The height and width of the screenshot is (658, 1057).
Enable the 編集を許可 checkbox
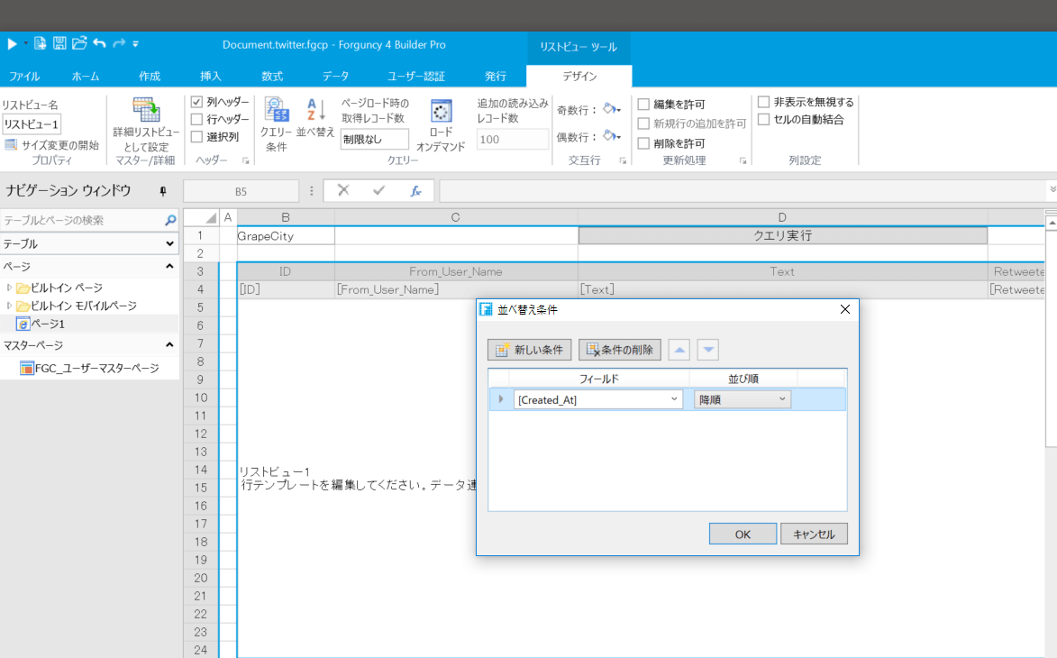point(643,105)
